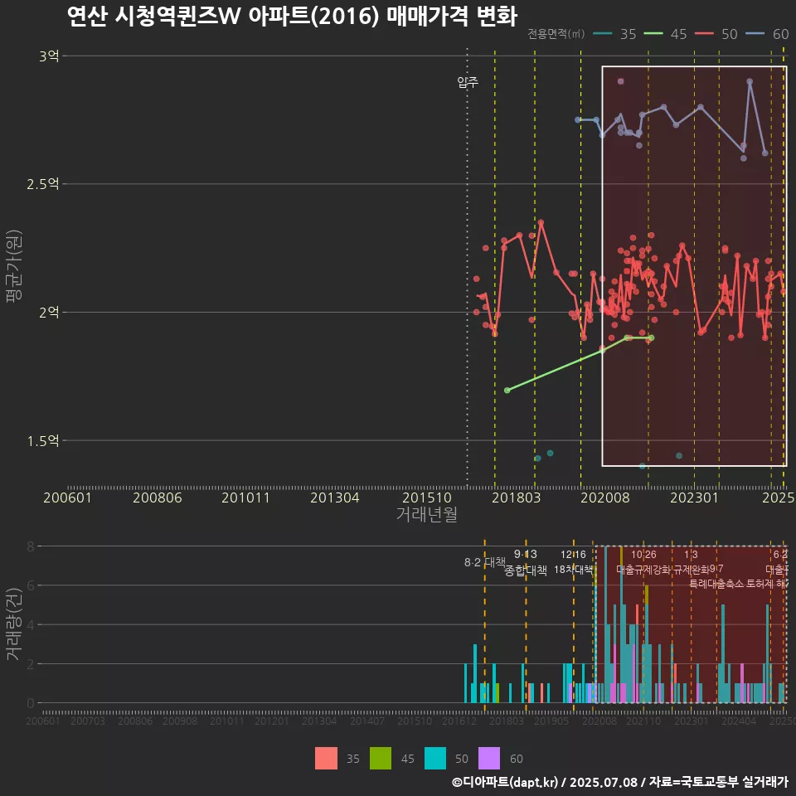
Task: Click the chart title '연산 시청역퀸즈W 아파트(2016) 매매가격 변화'
Action: tap(292, 17)
